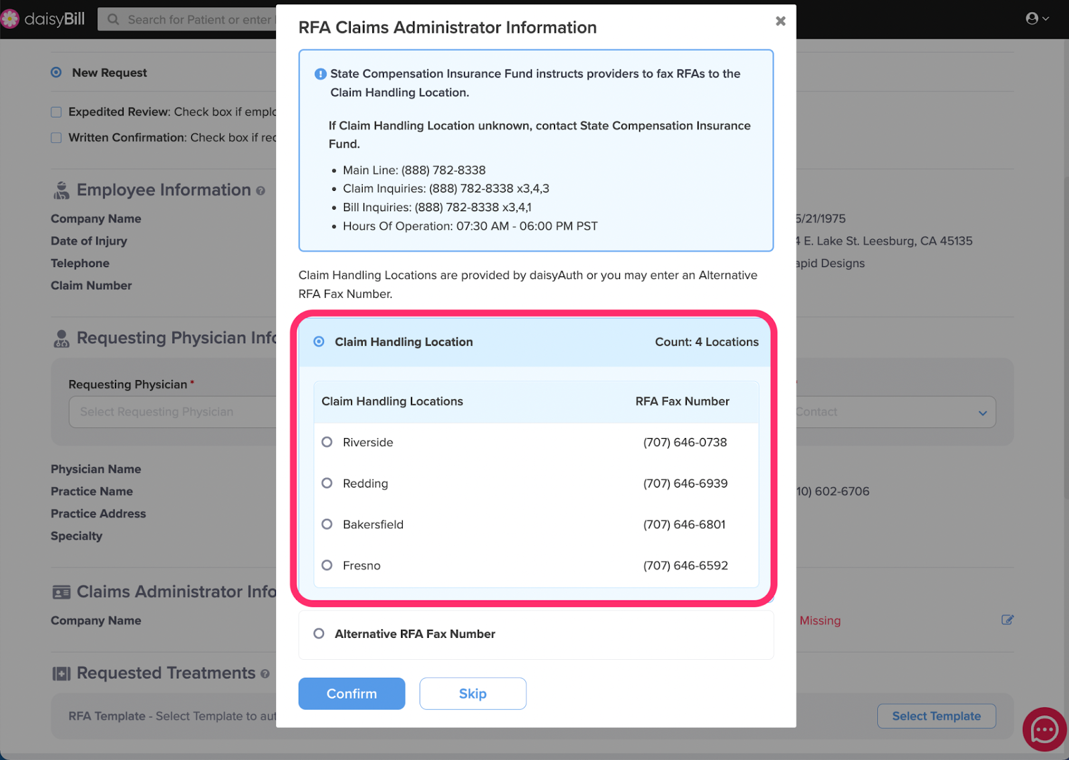Click the Select Template button
This screenshot has width=1069, height=760.
pos(936,716)
